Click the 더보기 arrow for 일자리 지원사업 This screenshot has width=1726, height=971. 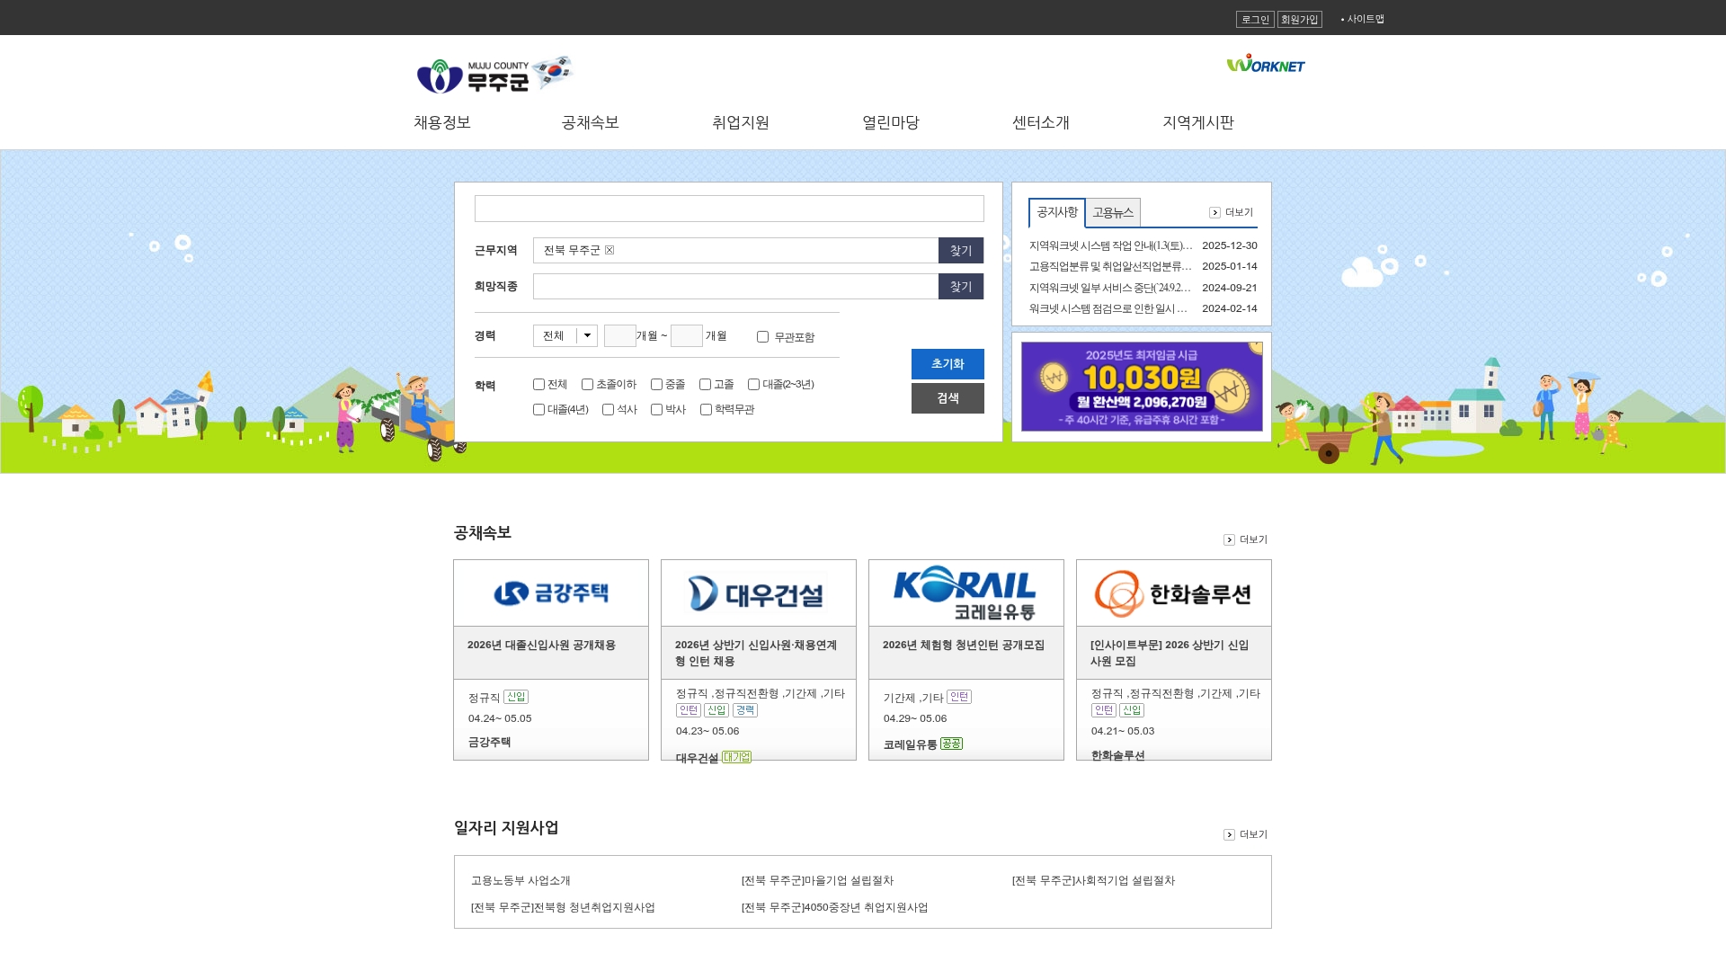point(1229,835)
